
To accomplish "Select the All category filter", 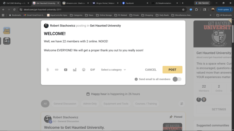I will click(45, 104).
